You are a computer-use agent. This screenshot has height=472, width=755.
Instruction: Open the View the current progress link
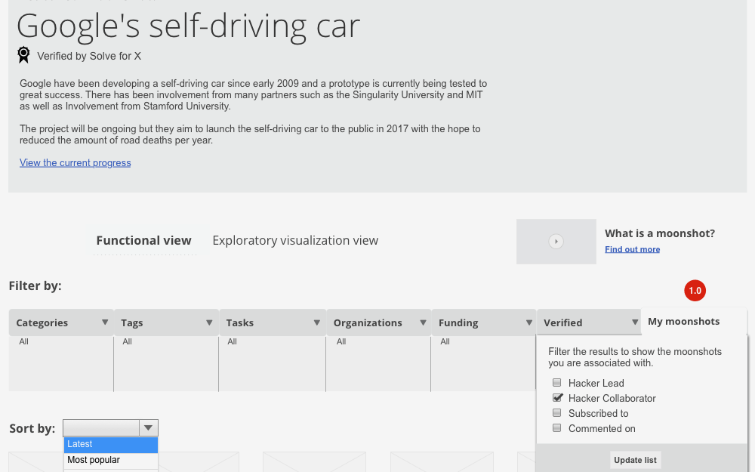(x=75, y=162)
